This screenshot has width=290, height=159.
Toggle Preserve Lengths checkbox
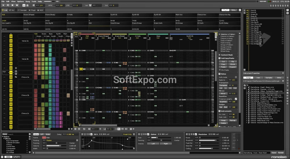coord(236,99)
